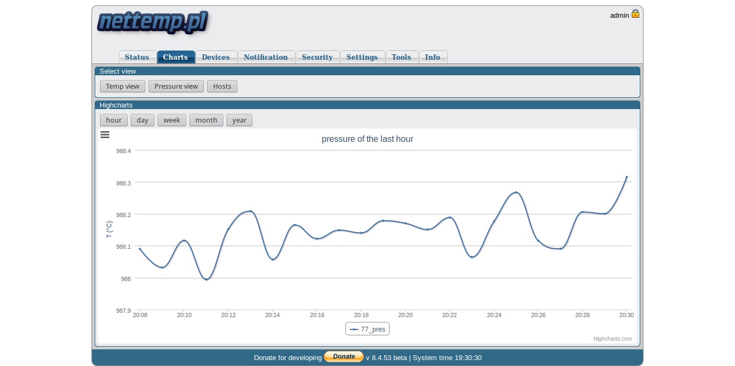Image resolution: width=735 pixels, height=366 pixels.
Task: Set chart range to week
Action: click(172, 120)
